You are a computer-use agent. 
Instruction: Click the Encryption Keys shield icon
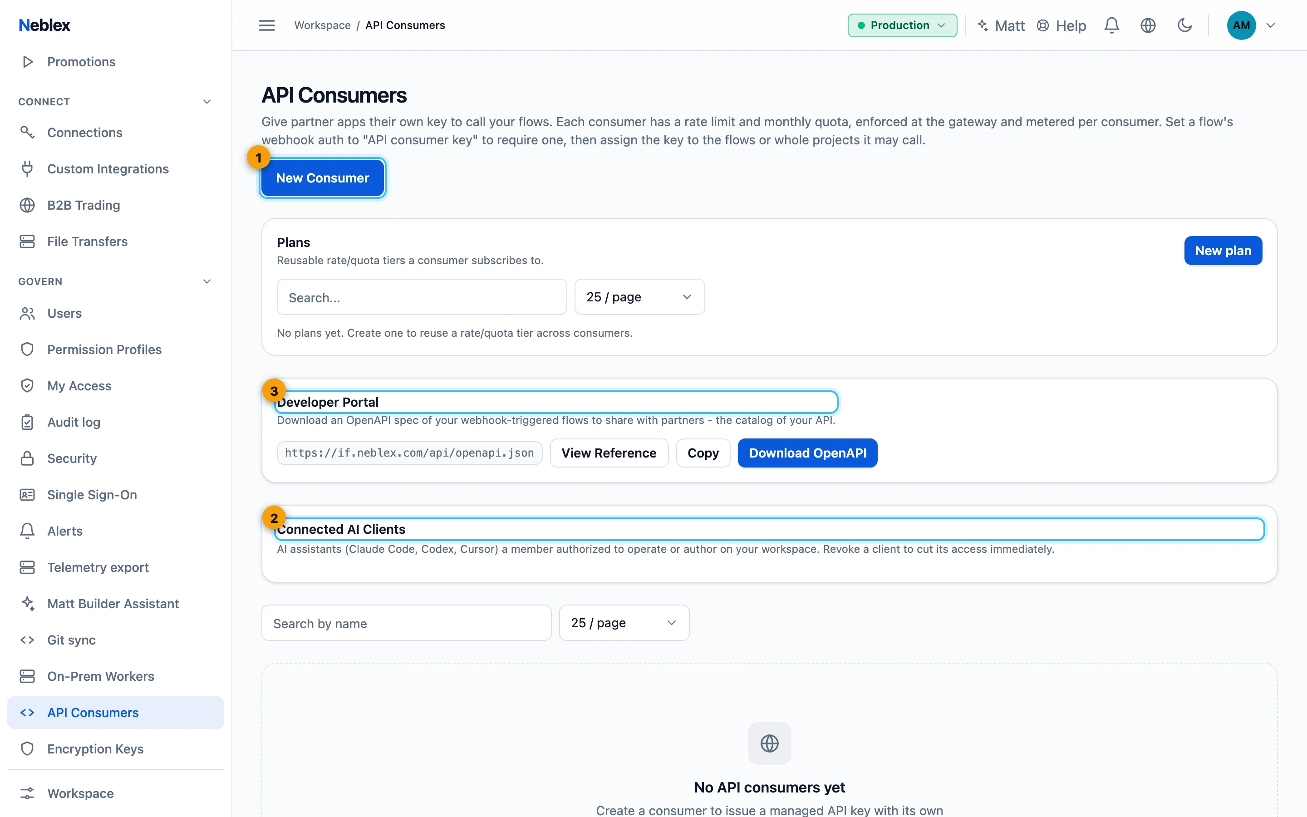28,748
